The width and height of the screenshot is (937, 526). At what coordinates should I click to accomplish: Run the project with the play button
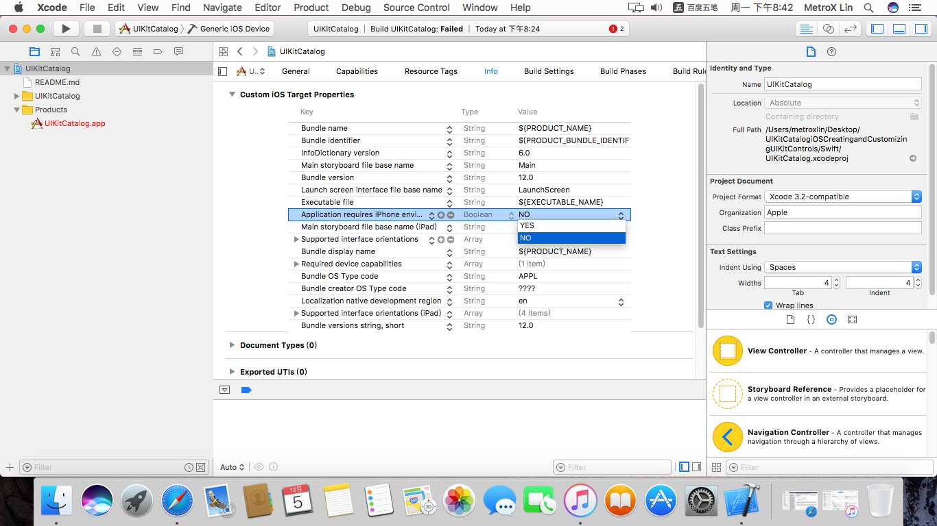click(66, 29)
